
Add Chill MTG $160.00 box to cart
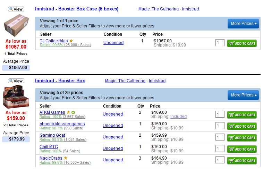(242, 149)
